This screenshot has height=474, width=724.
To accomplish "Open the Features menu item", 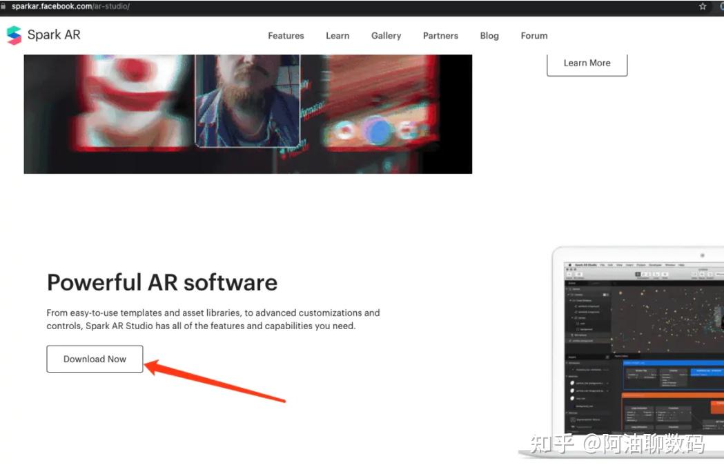I will (x=286, y=36).
